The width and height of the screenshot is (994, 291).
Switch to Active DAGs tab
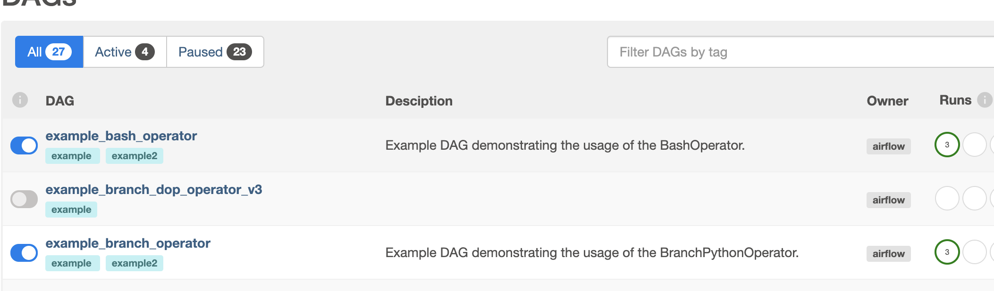point(125,52)
